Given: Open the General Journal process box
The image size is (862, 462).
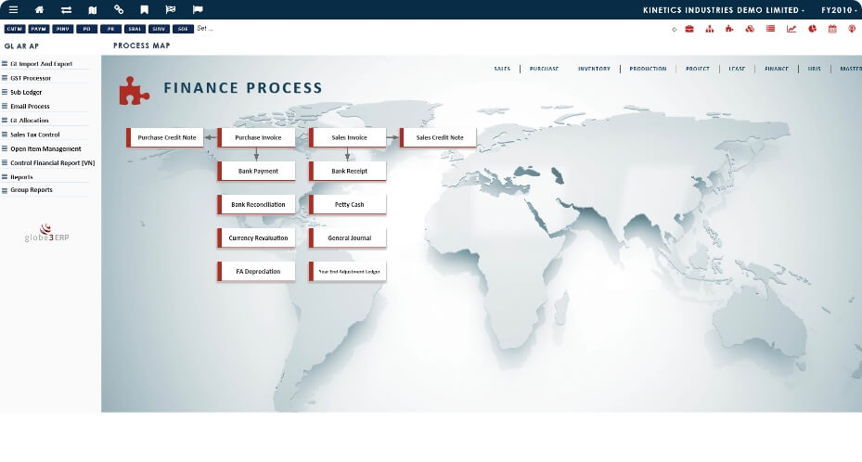Looking at the screenshot, I should [x=348, y=237].
